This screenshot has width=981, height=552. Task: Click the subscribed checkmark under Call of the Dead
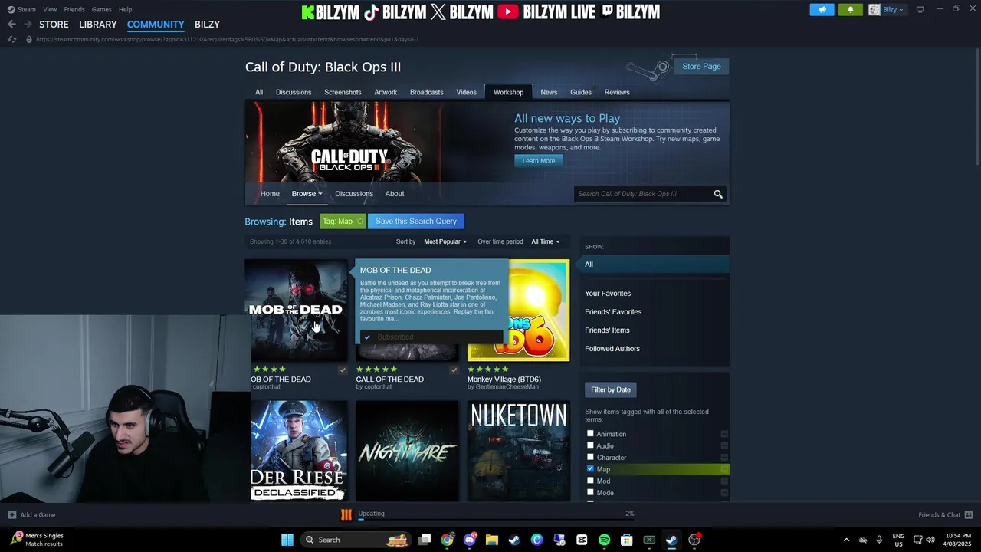pos(454,370)
